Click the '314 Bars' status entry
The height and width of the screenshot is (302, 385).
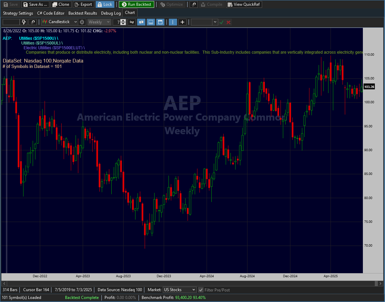coord(10,290)
